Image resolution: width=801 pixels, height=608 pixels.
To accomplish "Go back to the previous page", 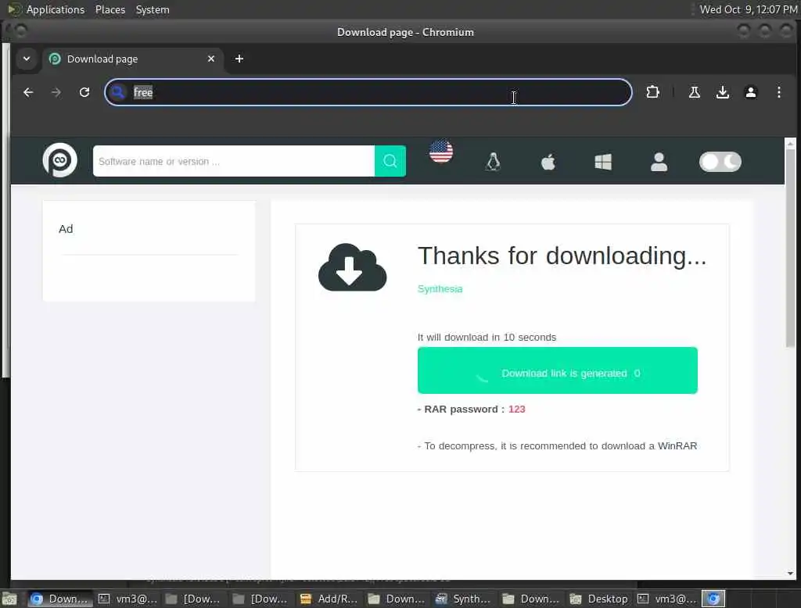I will pyautogui.click(x=28, y=92).
